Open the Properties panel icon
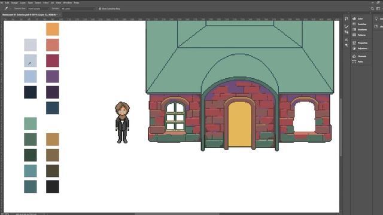Viewport: 383px width, 215px height. click(354, 42)
